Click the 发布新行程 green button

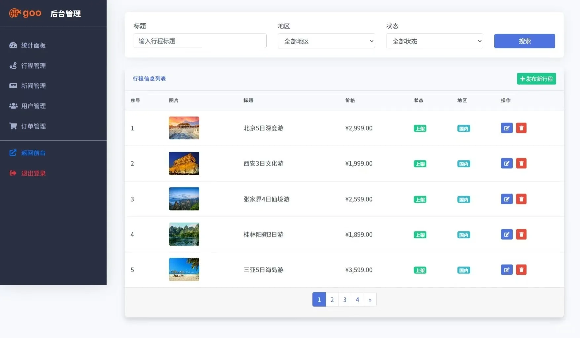536,79
